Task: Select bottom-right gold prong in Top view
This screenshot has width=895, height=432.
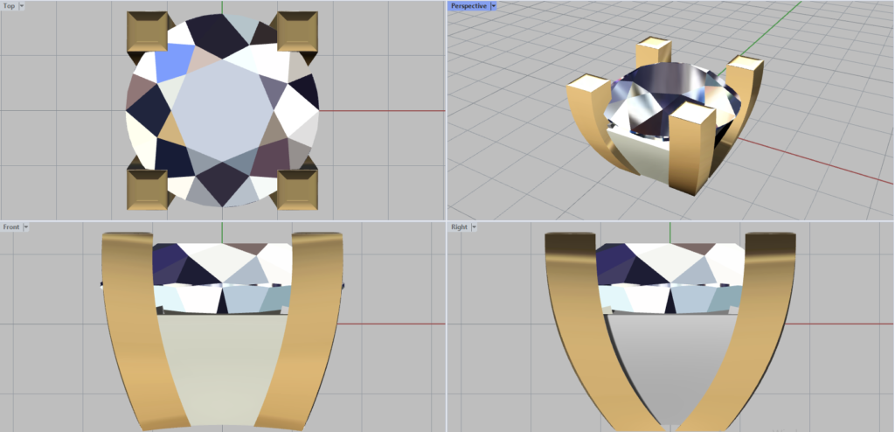Action: click(x=296, y=187)
